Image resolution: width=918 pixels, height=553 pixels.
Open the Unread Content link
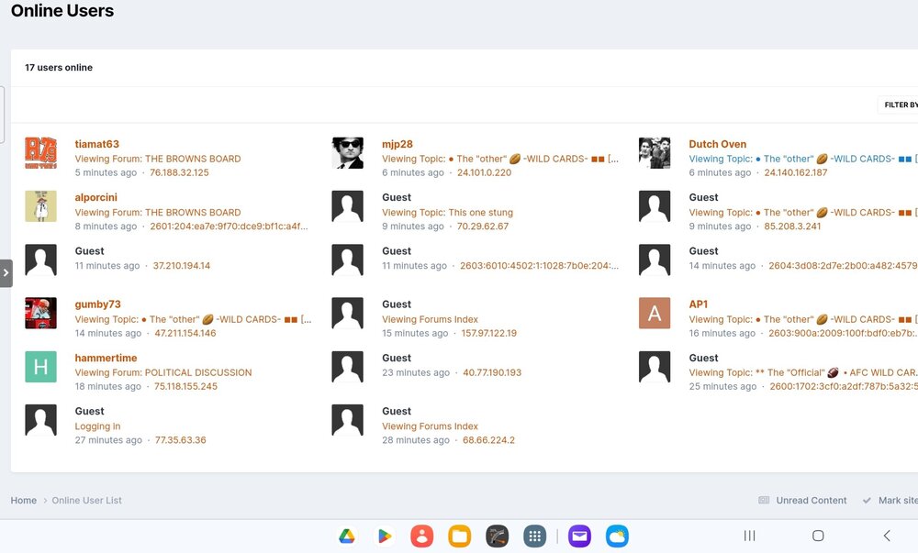click(x=812, y=501)
